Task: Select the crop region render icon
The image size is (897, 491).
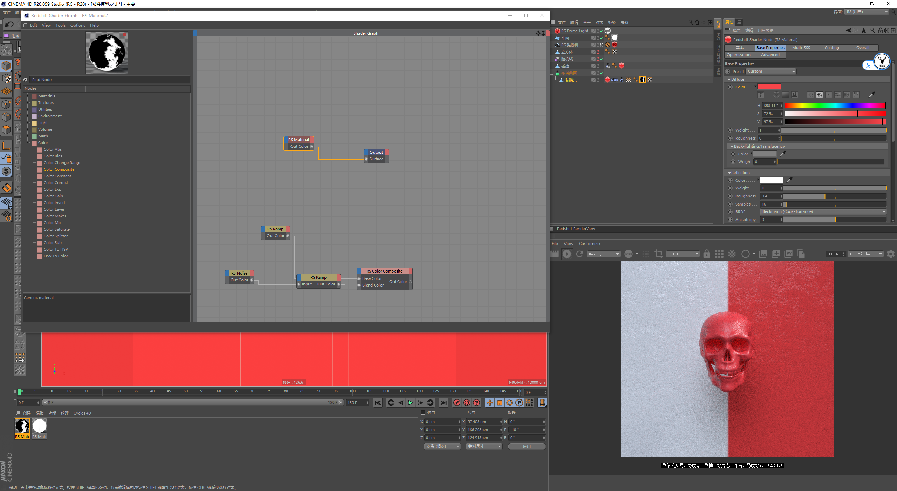Action: pyautogui.click(x=658, y=254)
